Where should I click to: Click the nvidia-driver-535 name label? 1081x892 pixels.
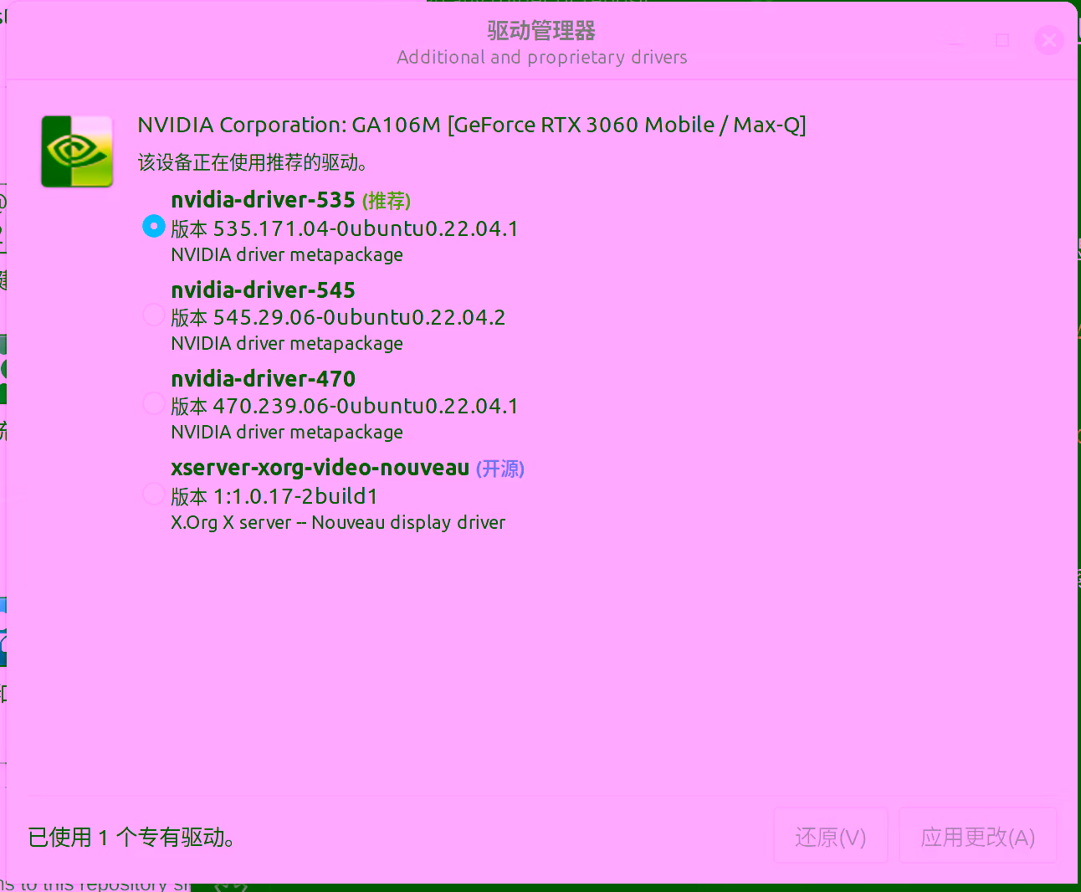(264, 200)
